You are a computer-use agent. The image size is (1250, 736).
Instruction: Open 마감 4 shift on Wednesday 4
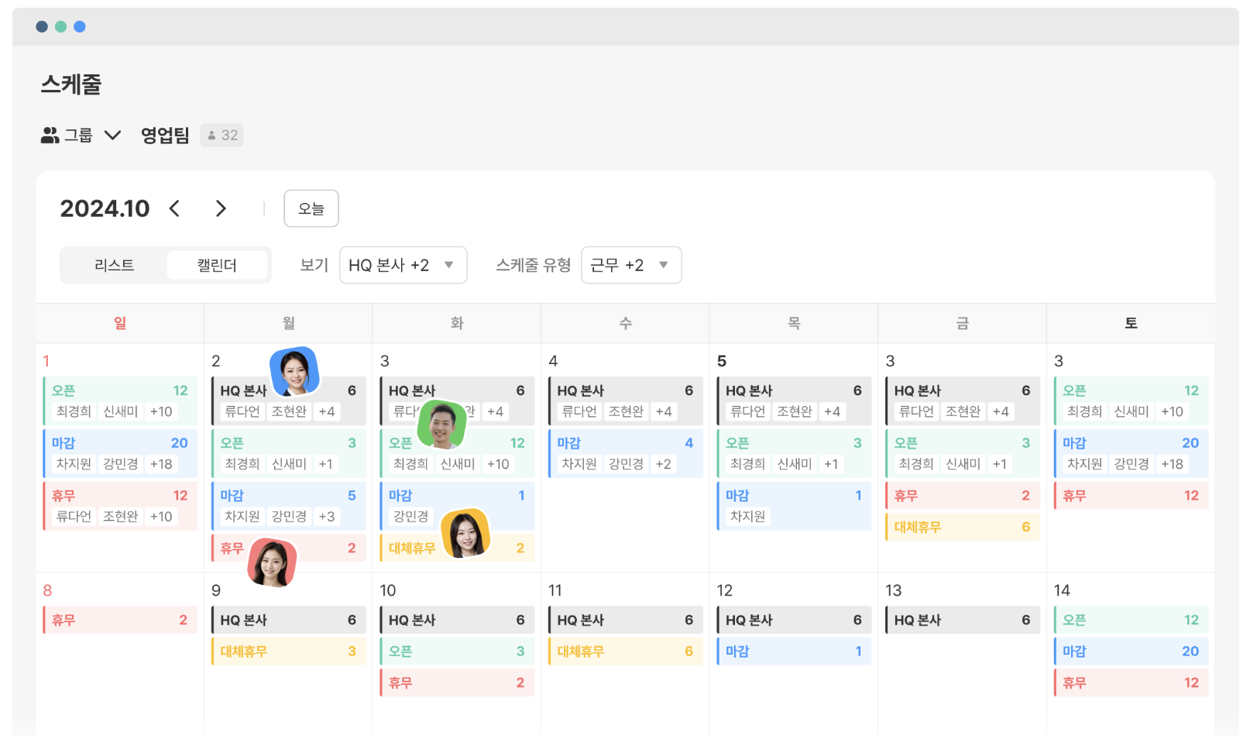[x=625, y=453]
